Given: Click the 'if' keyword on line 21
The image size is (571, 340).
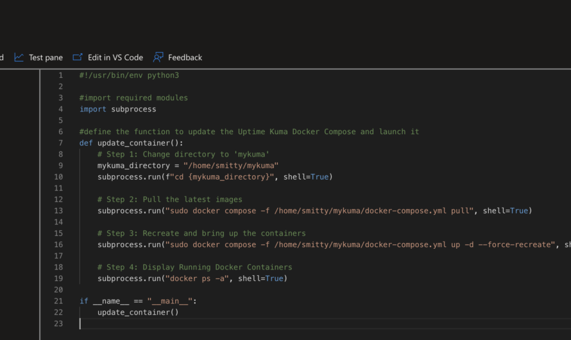Looking at the screenshot, I should coord(84,301).
